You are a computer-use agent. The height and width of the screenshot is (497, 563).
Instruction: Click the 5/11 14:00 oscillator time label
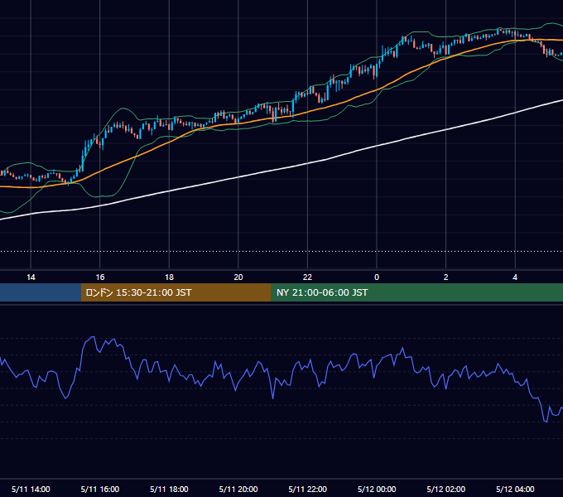(31, 489)
